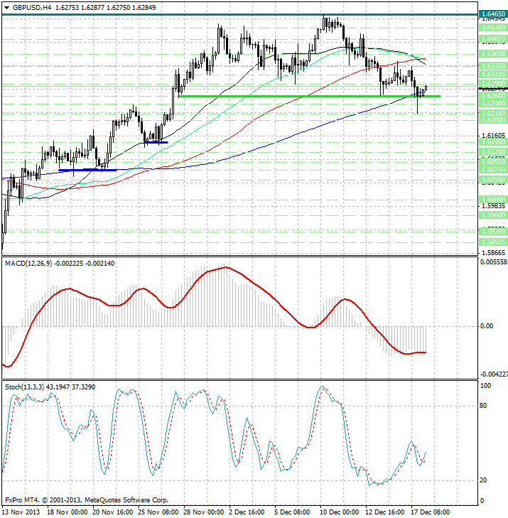Click the 28 Nov 00:00 time label
Viewport: 508px width, 518px height.
pos(204,512)
